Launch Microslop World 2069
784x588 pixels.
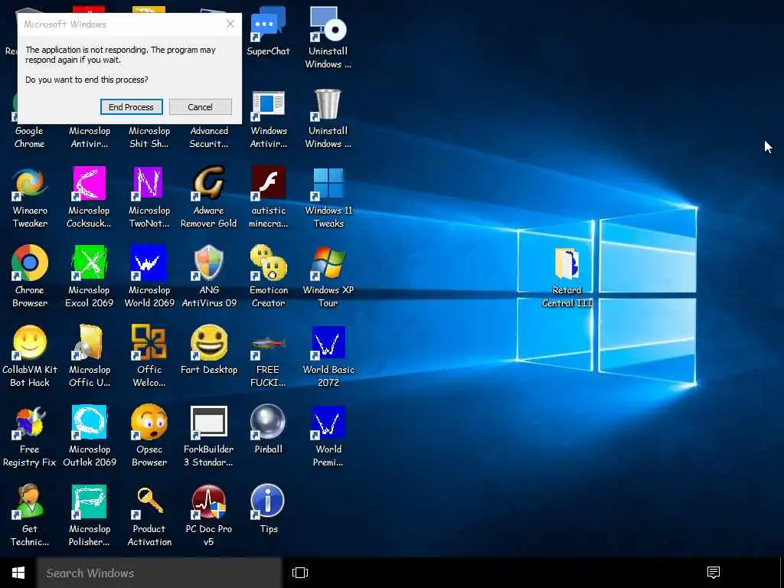[149, 276]
